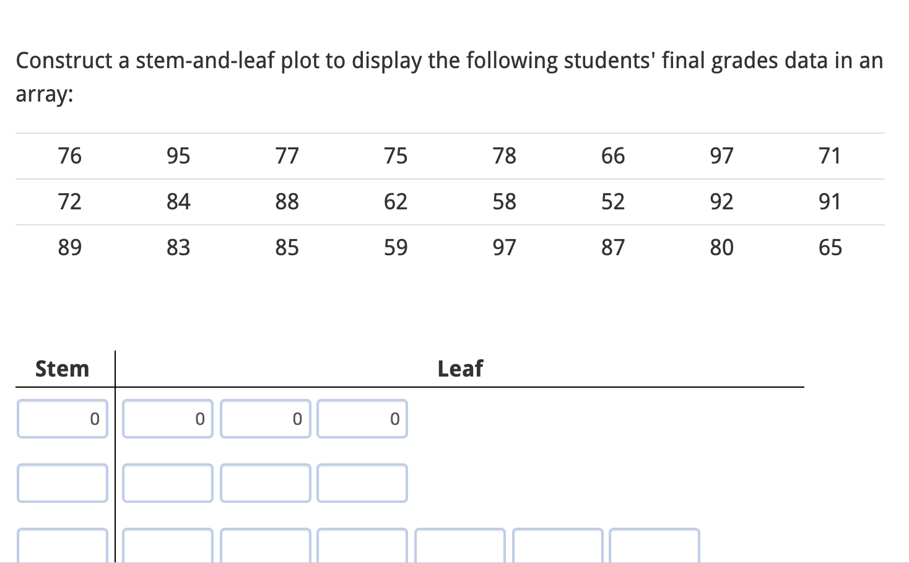Click the middle leaf box in row three
909x563 pixels.
coord(362,547)
